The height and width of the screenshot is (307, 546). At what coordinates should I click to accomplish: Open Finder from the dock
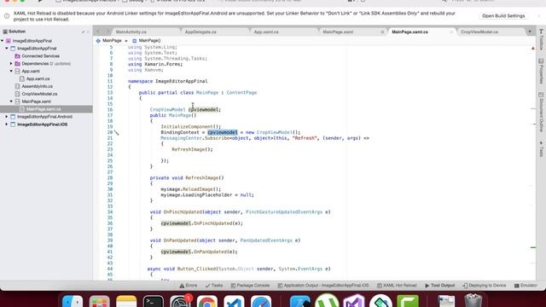(73, 301)
